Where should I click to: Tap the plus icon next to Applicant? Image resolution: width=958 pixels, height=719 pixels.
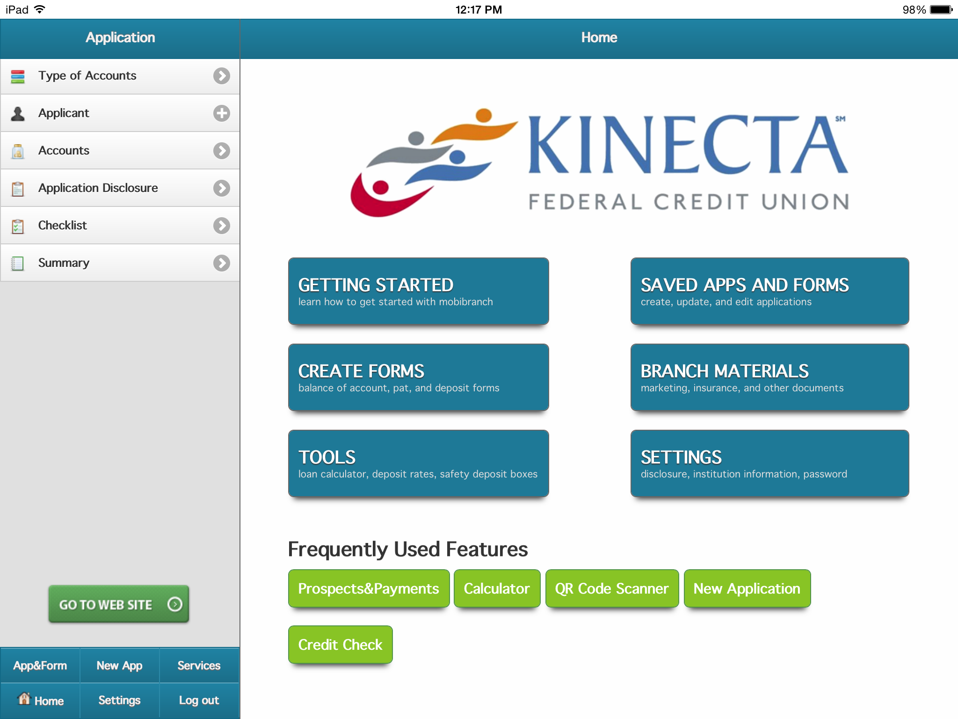click(x=222, y=113)
